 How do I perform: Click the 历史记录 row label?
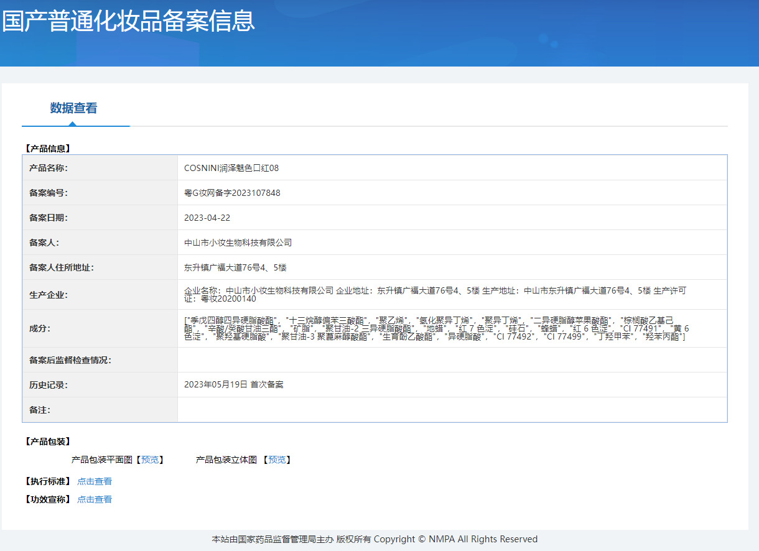tap(49, 384)
